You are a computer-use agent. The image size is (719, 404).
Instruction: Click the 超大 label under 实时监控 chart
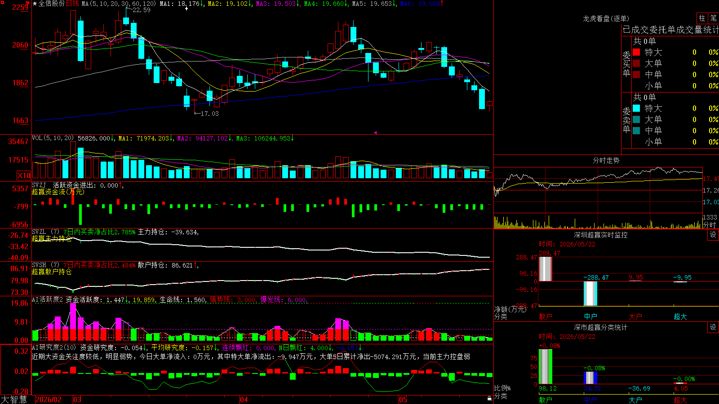tap(680, 316)
